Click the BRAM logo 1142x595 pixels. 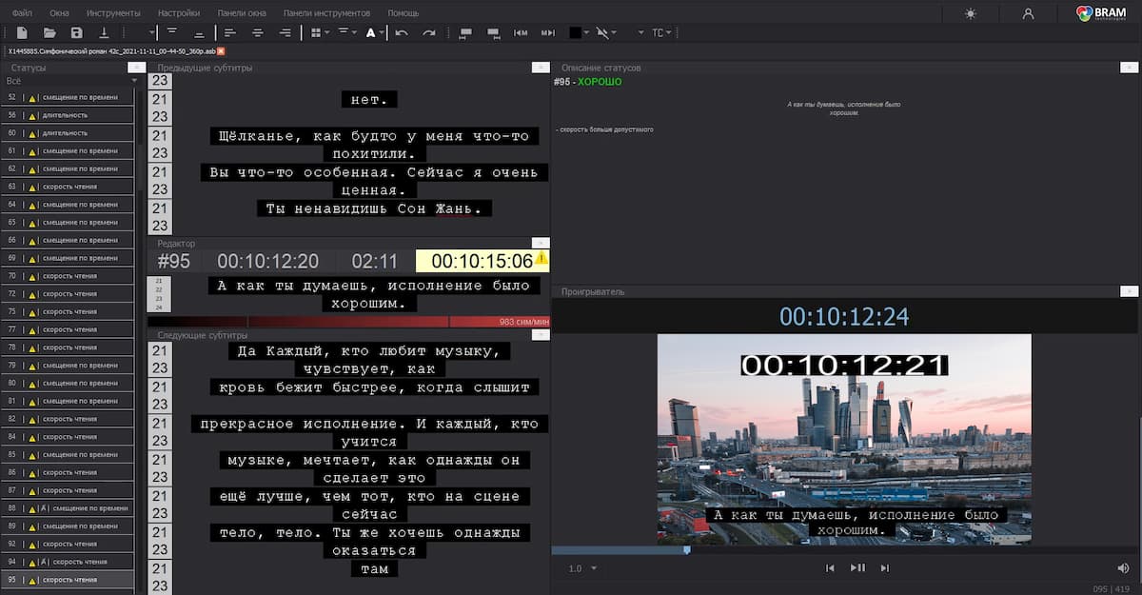point(1101,12)
